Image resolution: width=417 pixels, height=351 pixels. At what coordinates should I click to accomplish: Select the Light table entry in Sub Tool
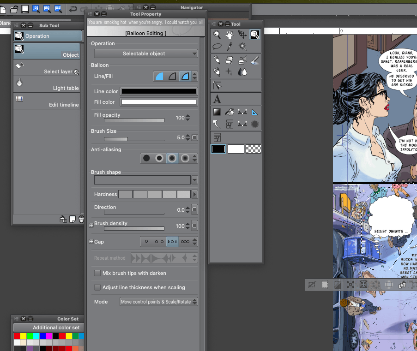[48, 88]
